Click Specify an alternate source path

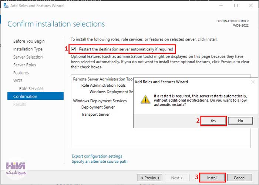(100, 162)
